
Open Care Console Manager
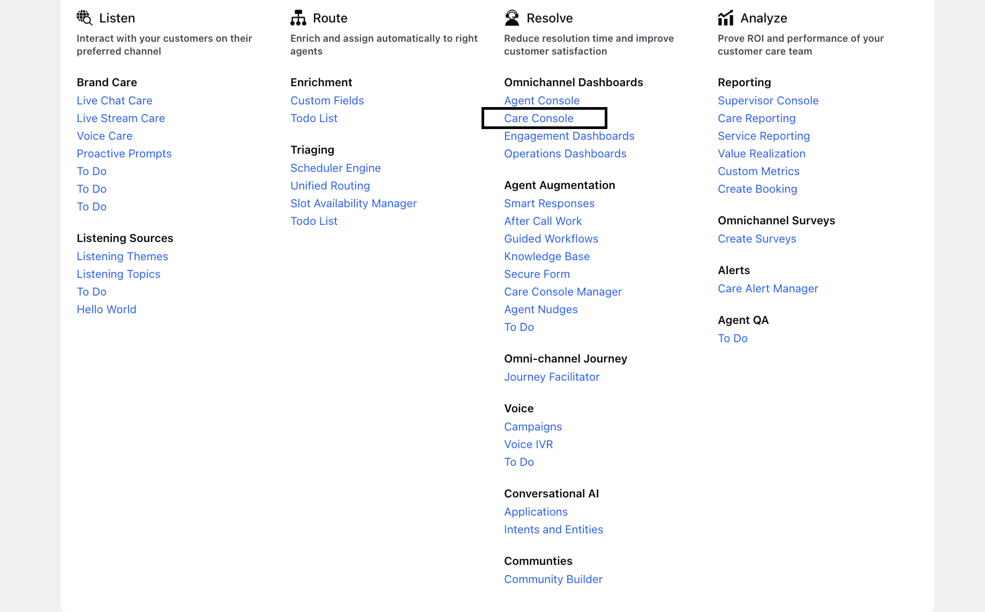563,292
